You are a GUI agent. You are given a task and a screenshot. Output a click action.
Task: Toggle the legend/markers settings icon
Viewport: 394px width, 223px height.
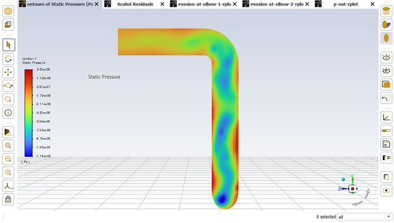[x=386, y=158]
